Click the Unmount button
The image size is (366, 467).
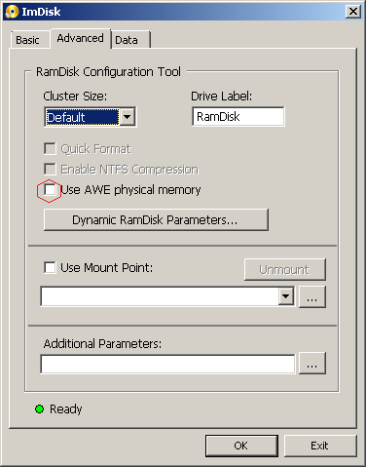click(x=284, y=269)
